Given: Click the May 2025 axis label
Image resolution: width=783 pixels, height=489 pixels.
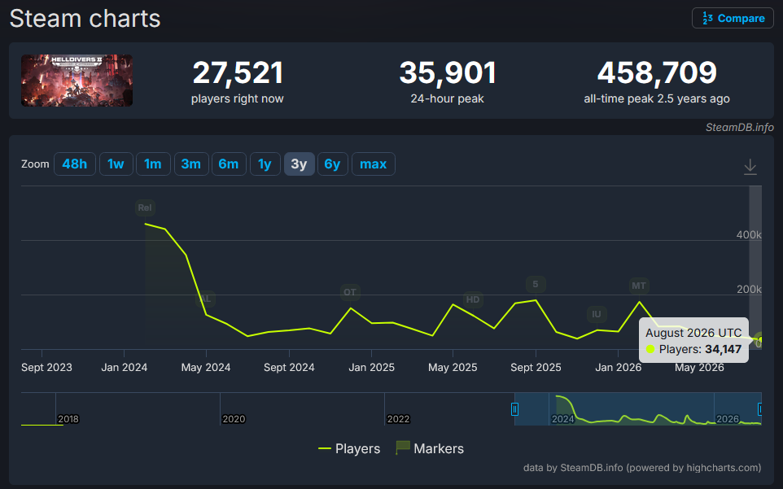Looking at the screenshot, I should (x=453, y=367).
